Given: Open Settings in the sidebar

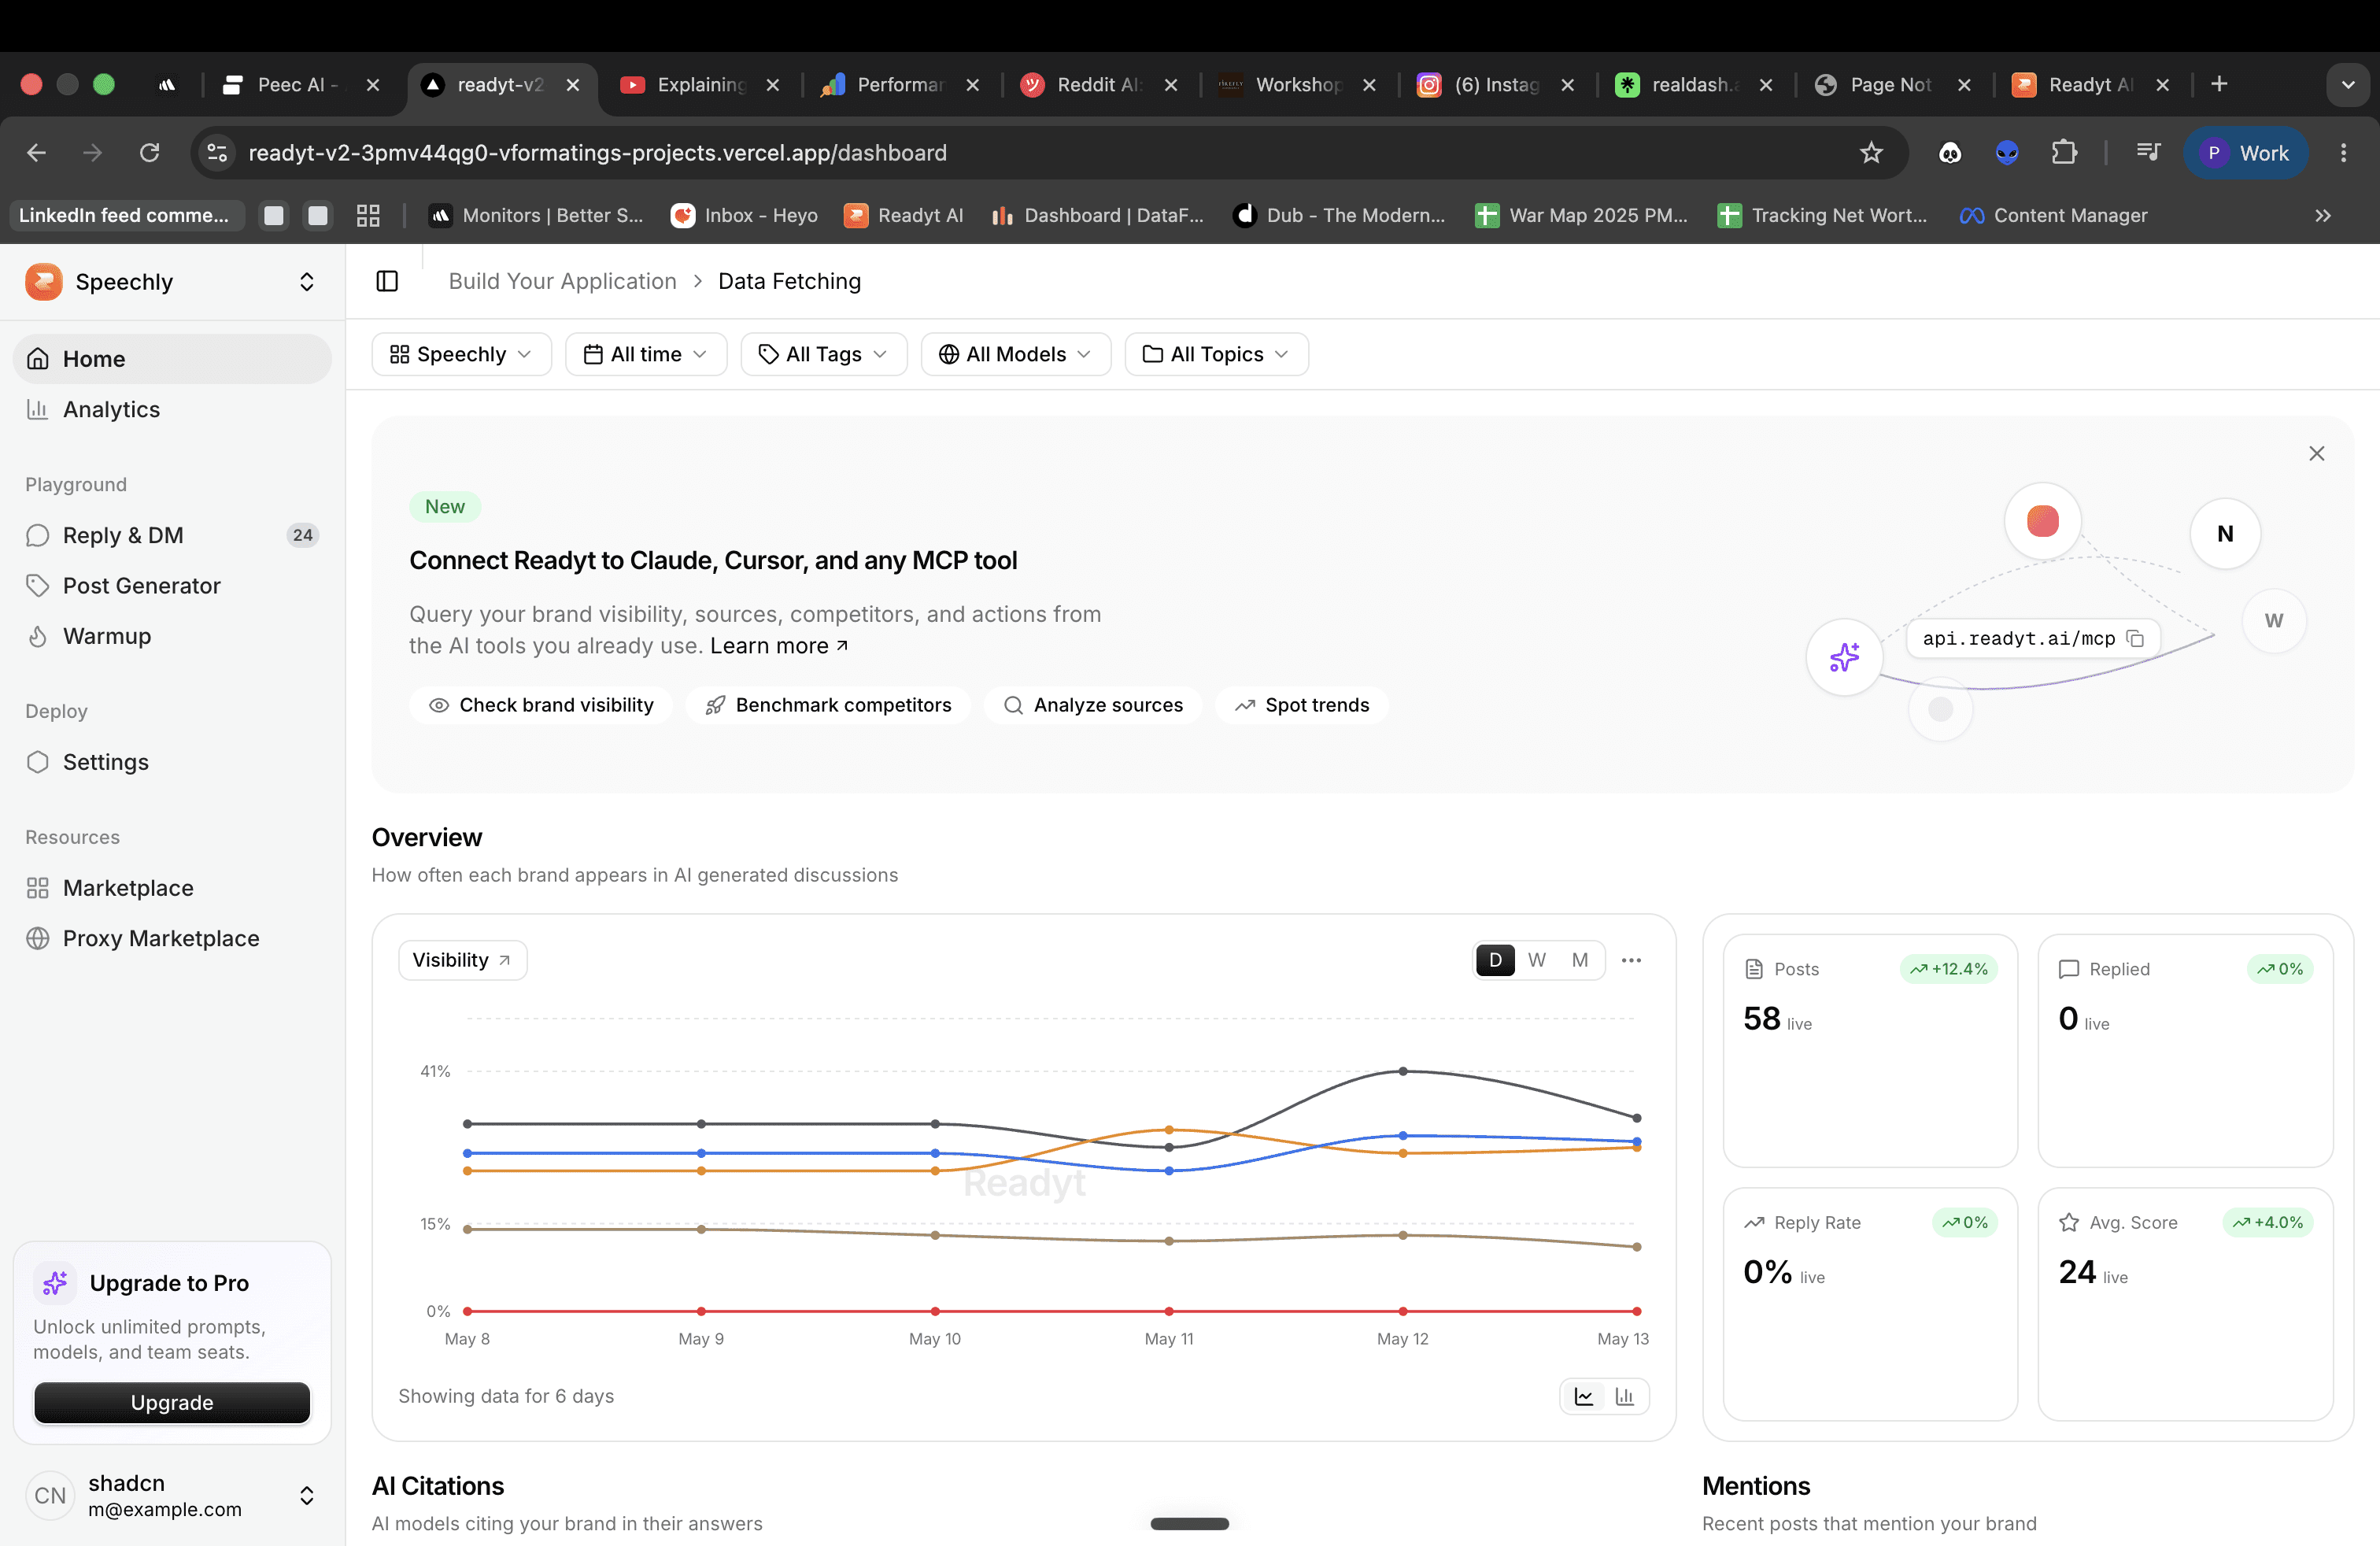Looking at the screenshot, I should (171, 762).
